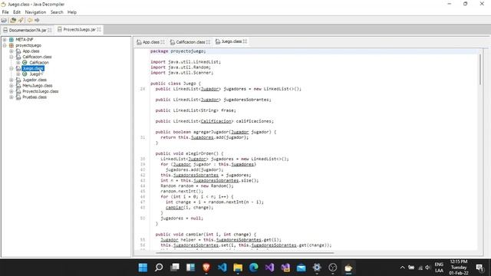Screen dimensions: 491x276
Task: Follow the Calificacion link in calificaciones declaration
Action: (216, 121)
